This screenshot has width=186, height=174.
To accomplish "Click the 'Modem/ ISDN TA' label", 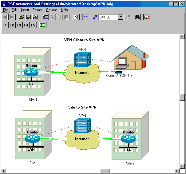I will 119,76.
